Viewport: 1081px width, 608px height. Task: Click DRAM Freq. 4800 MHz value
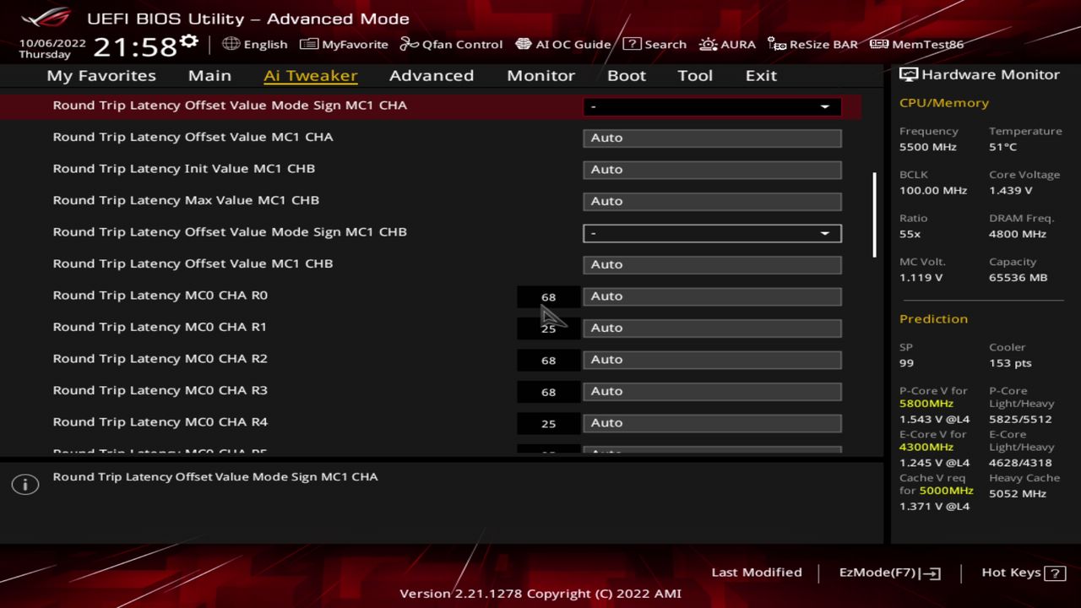[1018, 234]
